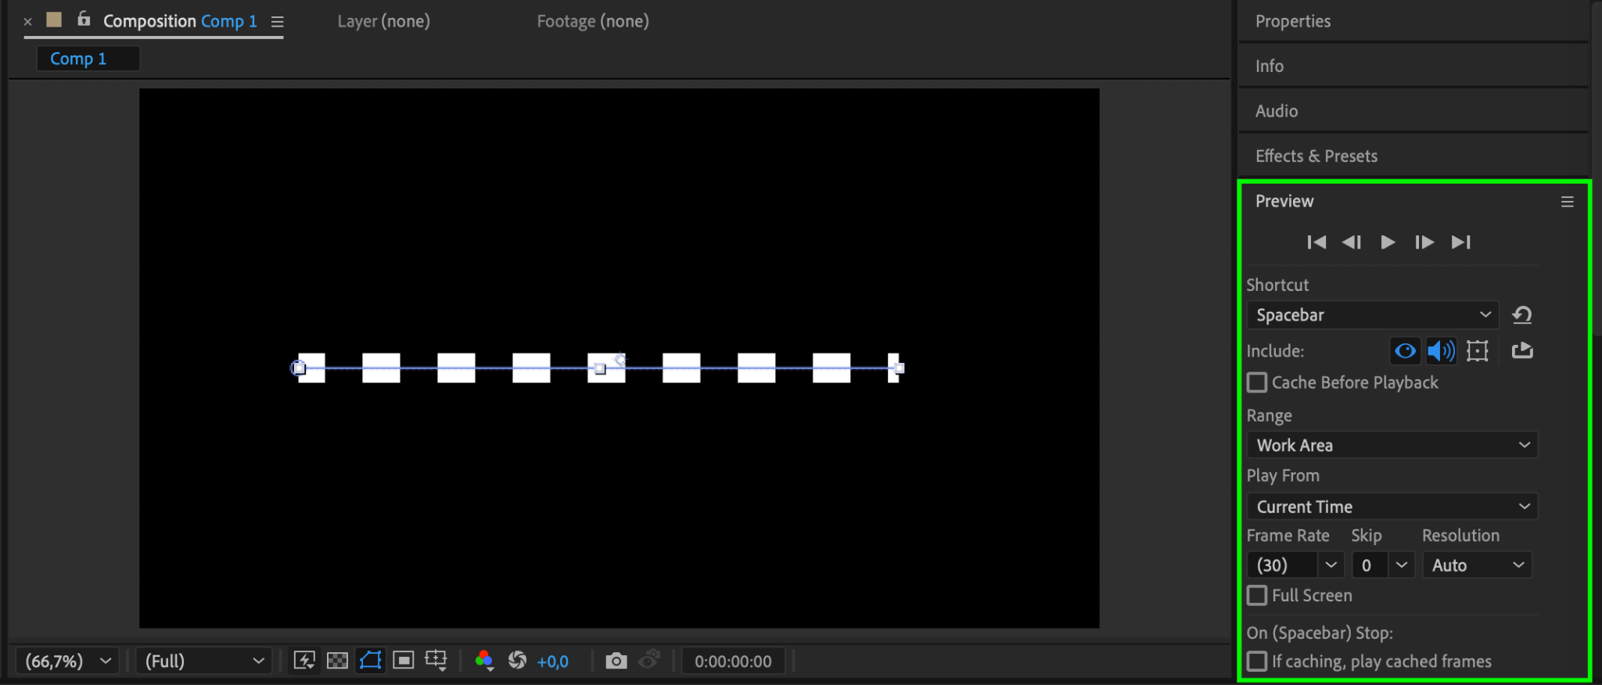
Task: Open the preview Resolution dropdown set to Auto
Action: click(1477, 565)
